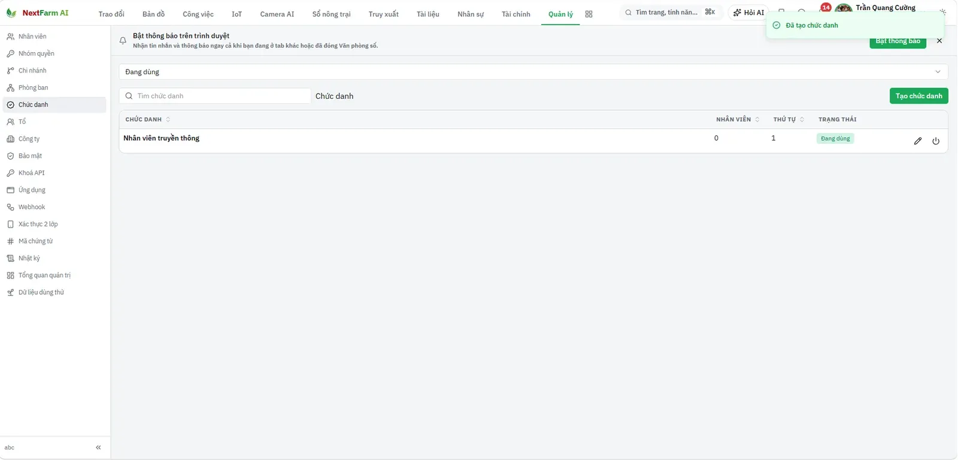
Task: Collapse the sidebar with the double-chevron icon
Action: [98, 447]
